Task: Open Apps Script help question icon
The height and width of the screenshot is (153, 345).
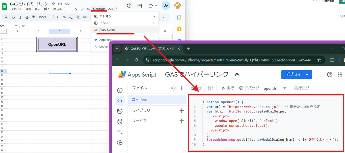Action: tap(330, 74)
